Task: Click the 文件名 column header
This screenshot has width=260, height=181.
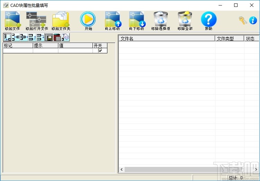Action: 167,38
